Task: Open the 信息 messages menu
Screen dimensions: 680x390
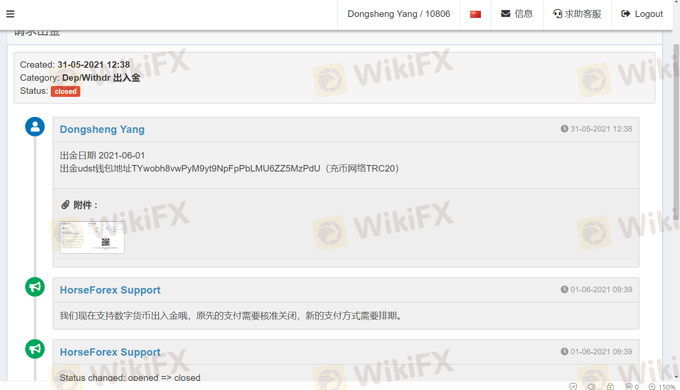Action: [x=517, y=14]
